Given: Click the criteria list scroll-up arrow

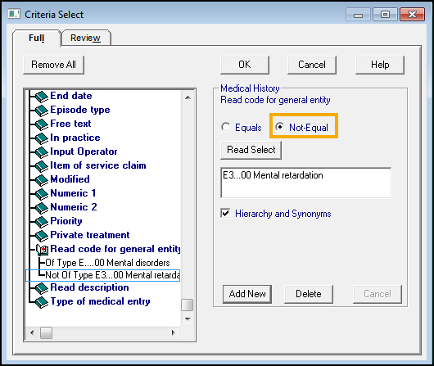Looking at the screenshot, I should tap(188, 97).
